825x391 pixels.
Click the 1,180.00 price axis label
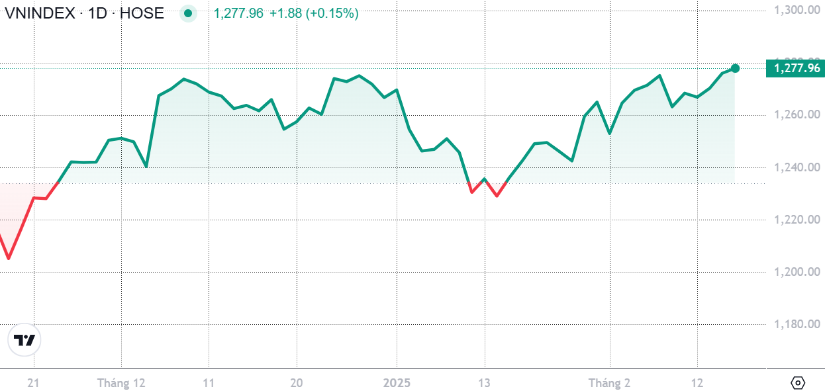point(798,324)
